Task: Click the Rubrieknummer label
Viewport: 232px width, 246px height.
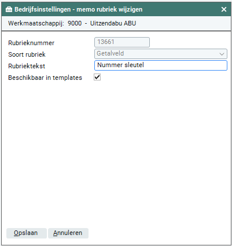Action: 31,43
